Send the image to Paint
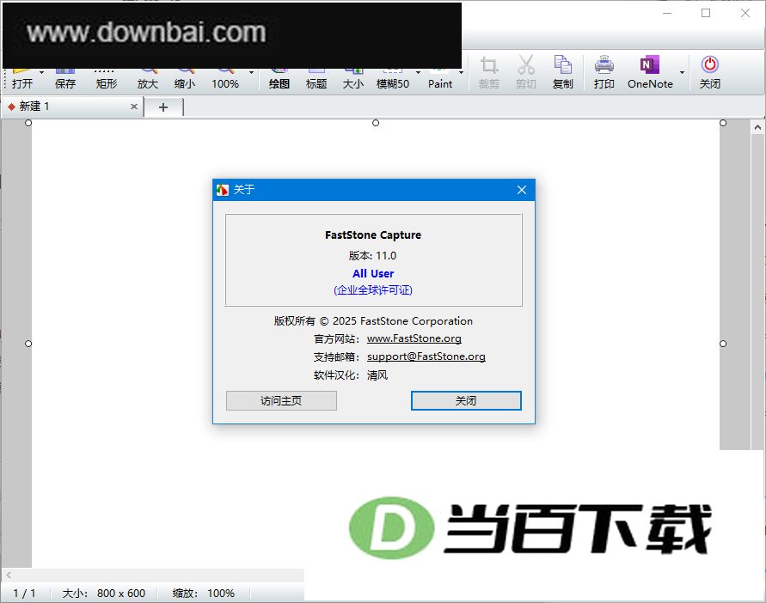This screenshot has height=603, width=766. (440, 78)
